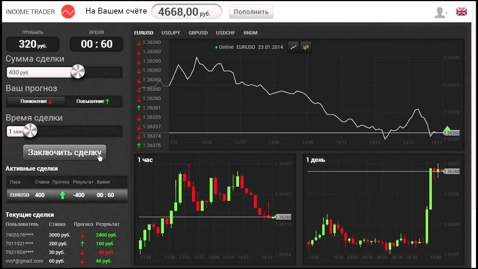Click the Текущие сделки heading
Image resolution: width=478 pixels, height=269 pixels.
pyautogui.click(x=30, y=215)
